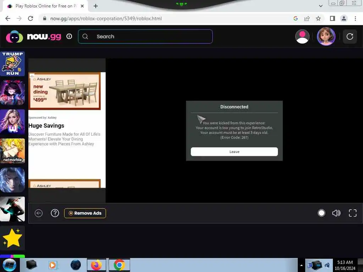Click the back arrow in player bar
Screen dimensions: 363x272
click(x=39, y=213)
